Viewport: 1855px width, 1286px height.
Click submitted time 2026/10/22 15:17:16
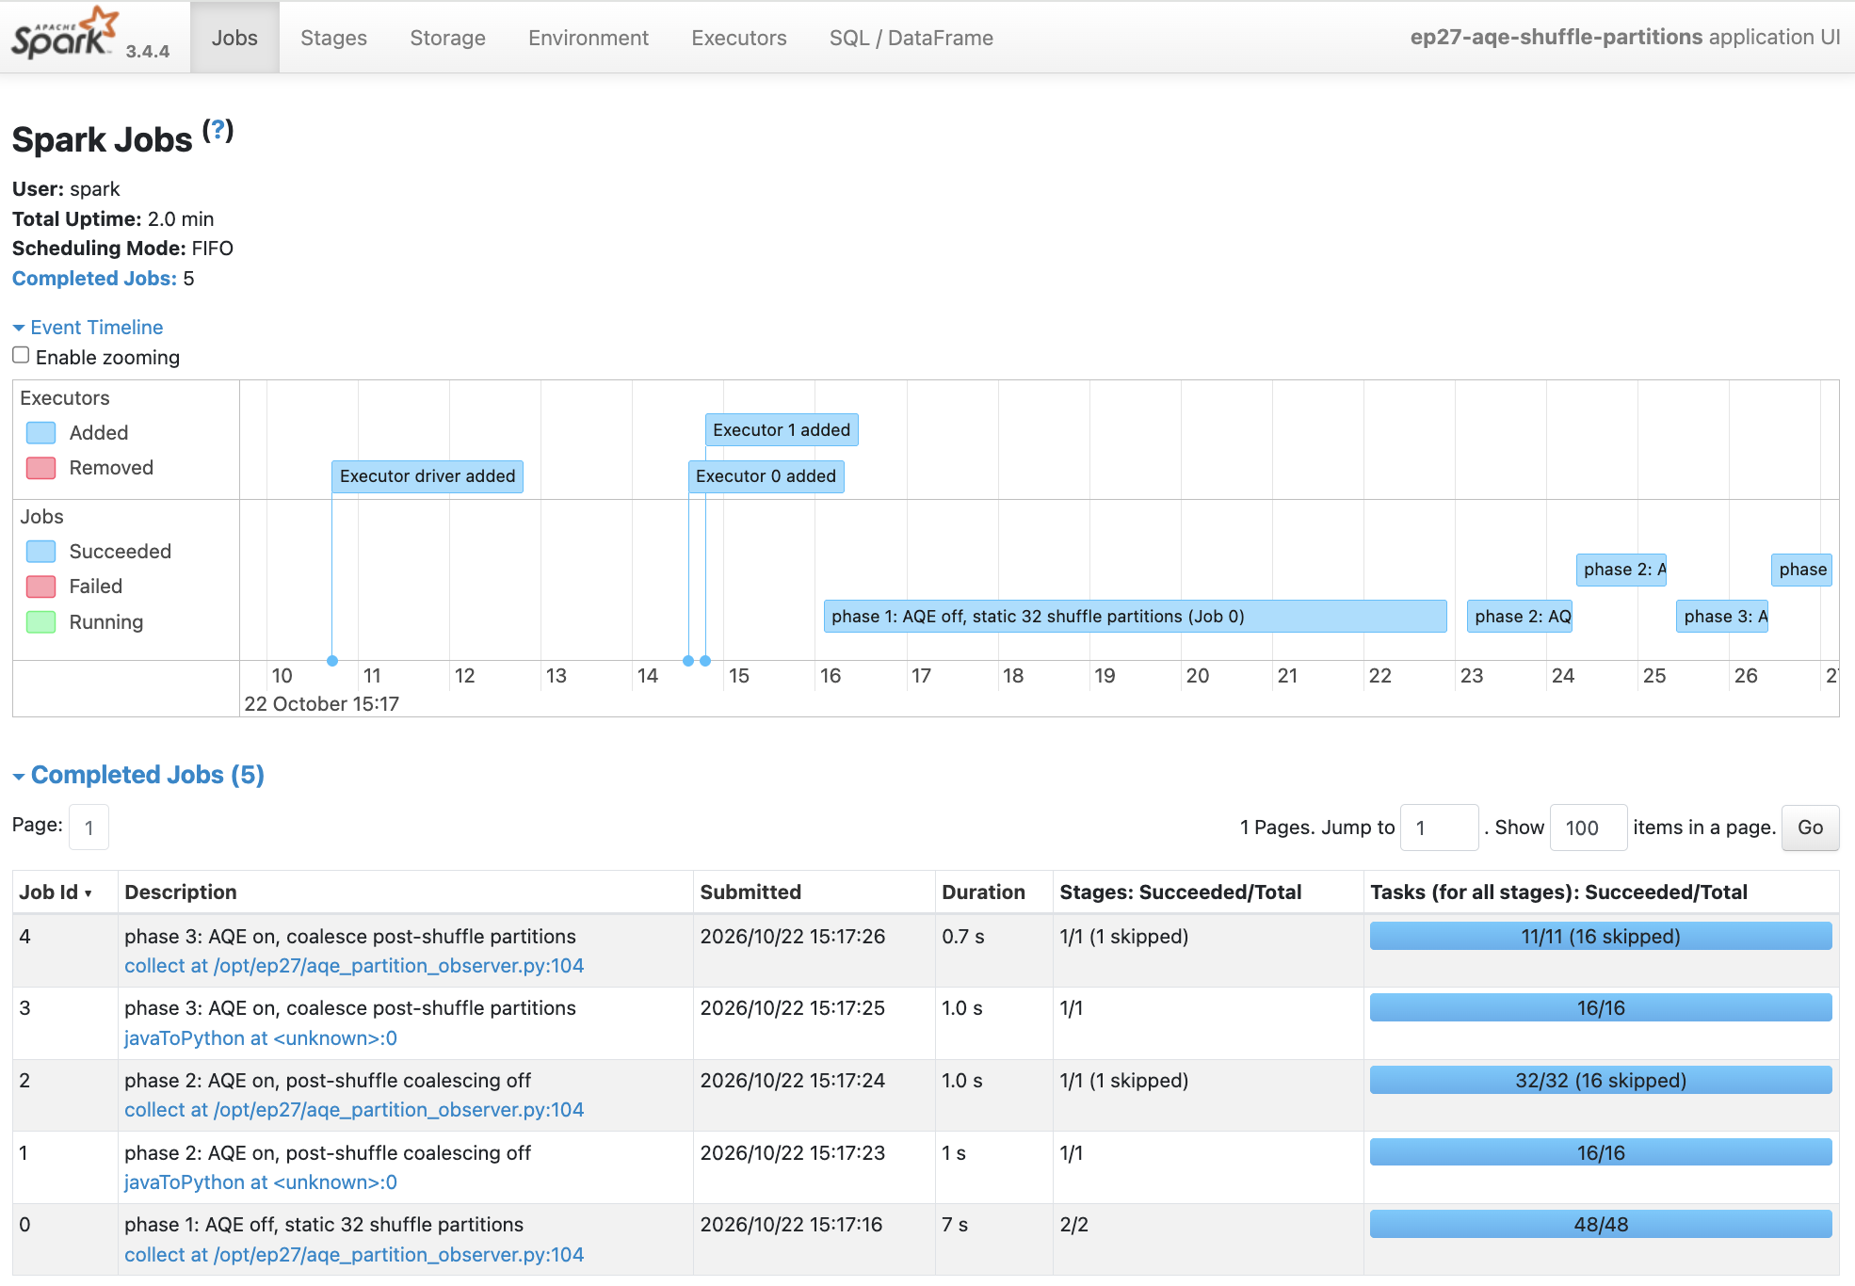(x=791, y=1225)
